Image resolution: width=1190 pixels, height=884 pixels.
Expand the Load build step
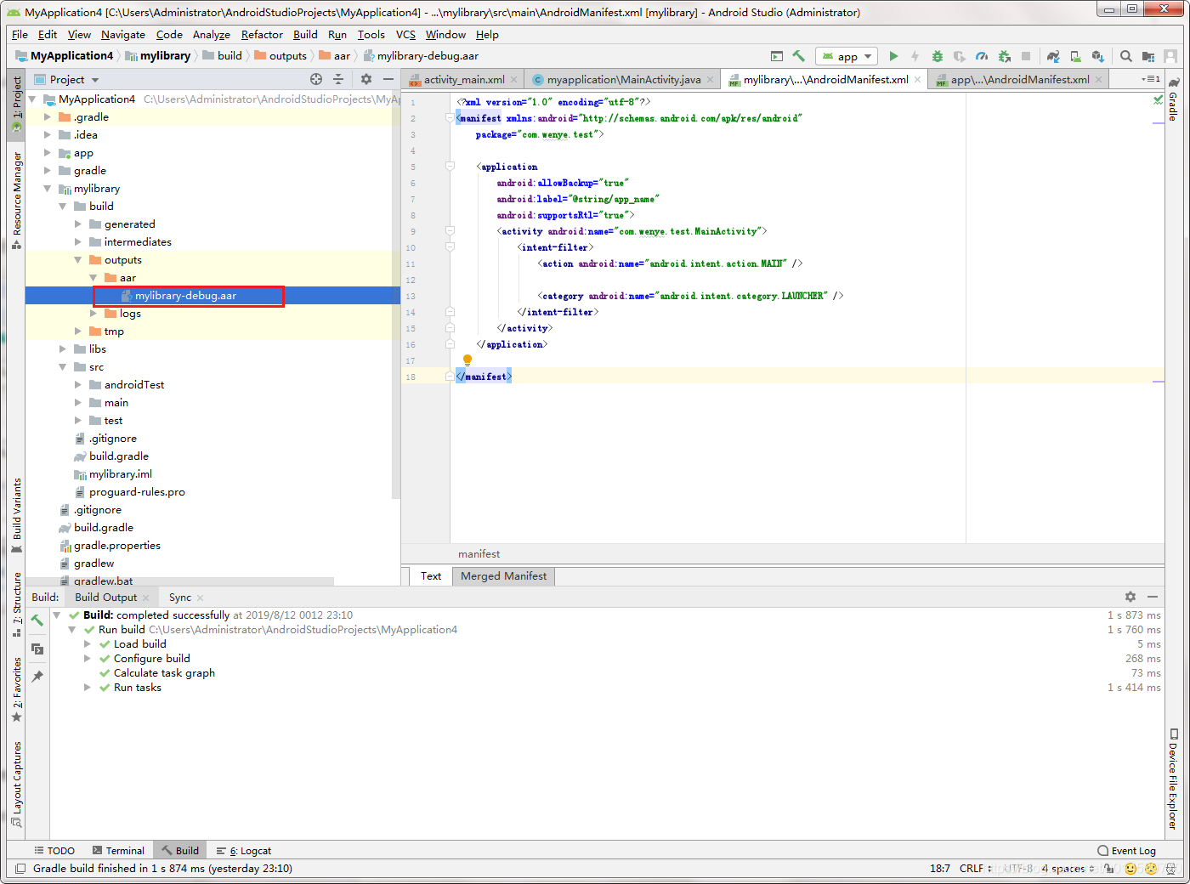87,644
